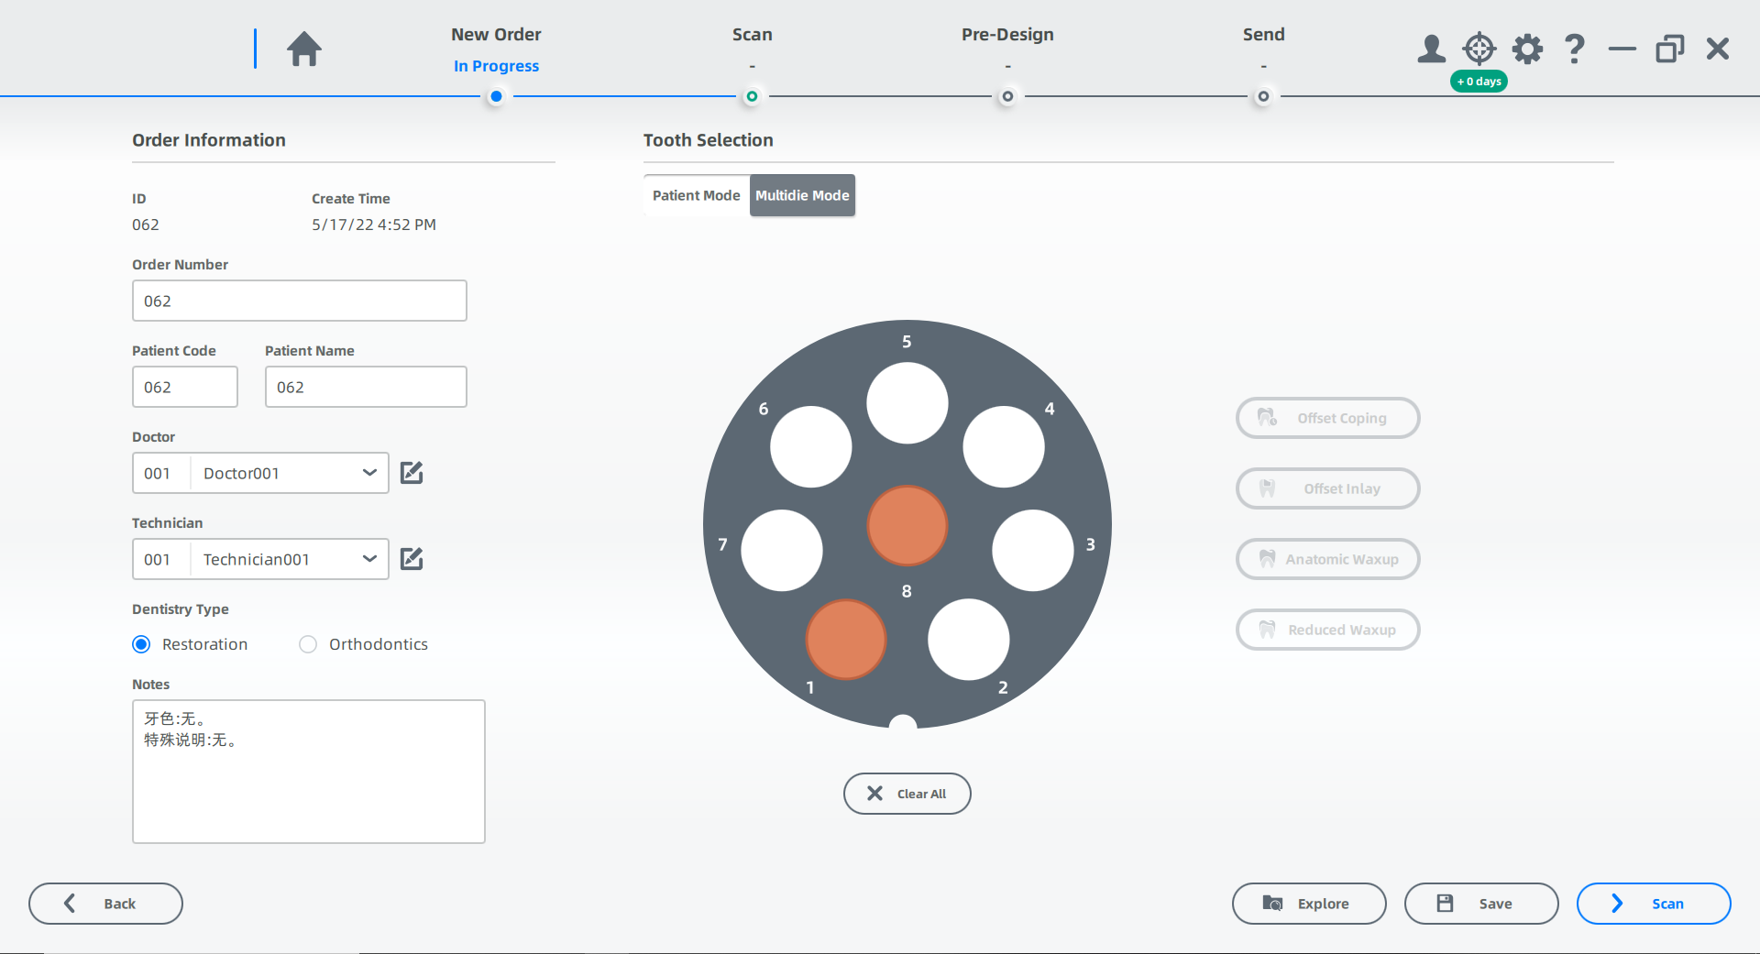The image size is (1760, 954).
Task: Choose the Restoration radio button
Action: (x=141, y=644)
